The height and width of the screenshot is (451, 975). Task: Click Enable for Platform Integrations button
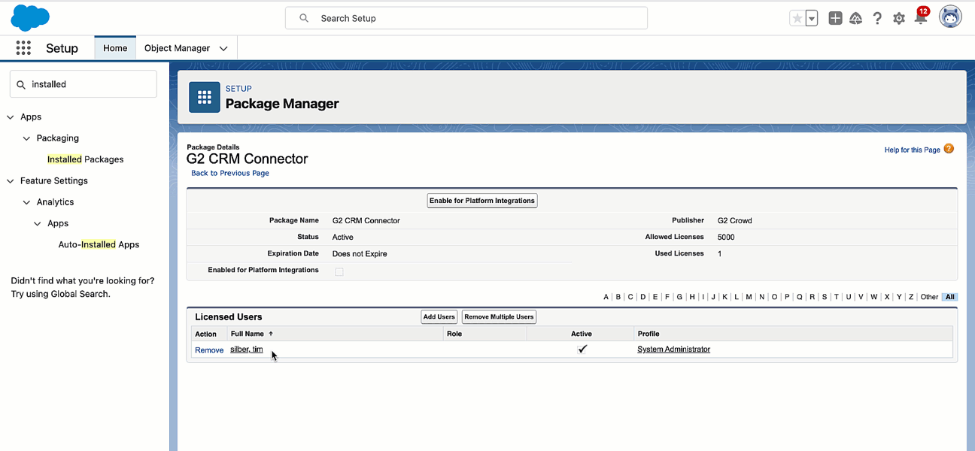tap(482, 201)
